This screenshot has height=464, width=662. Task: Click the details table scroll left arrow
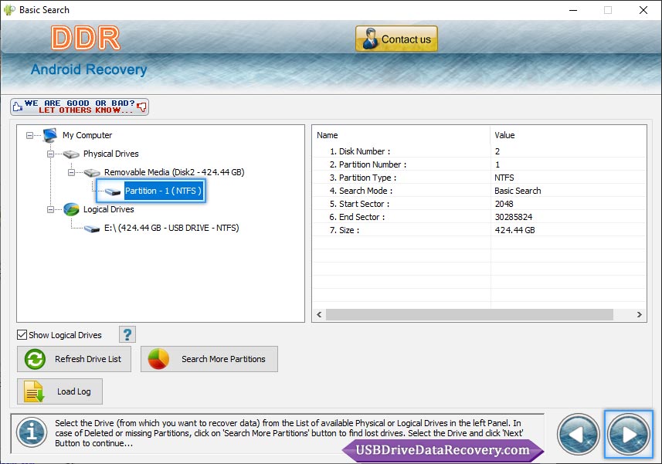(x=319, y=315)
